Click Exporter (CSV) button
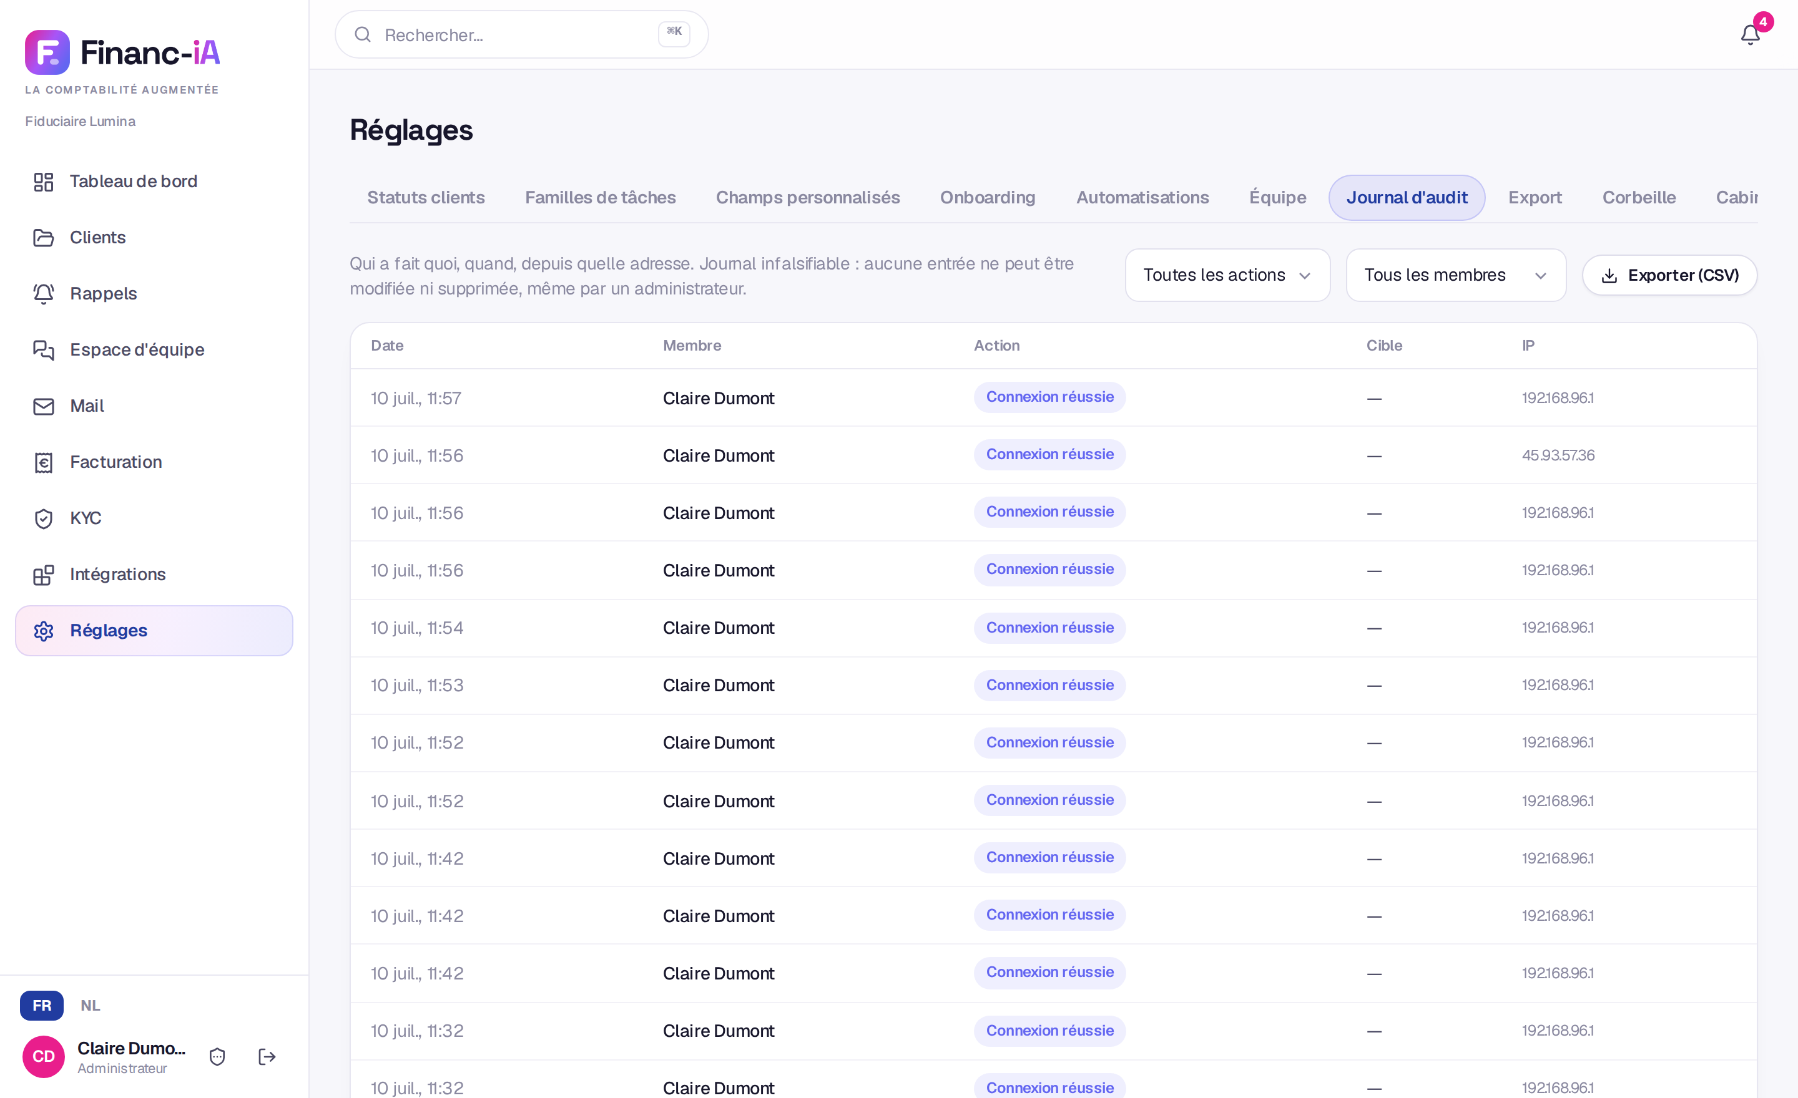 1669,275
